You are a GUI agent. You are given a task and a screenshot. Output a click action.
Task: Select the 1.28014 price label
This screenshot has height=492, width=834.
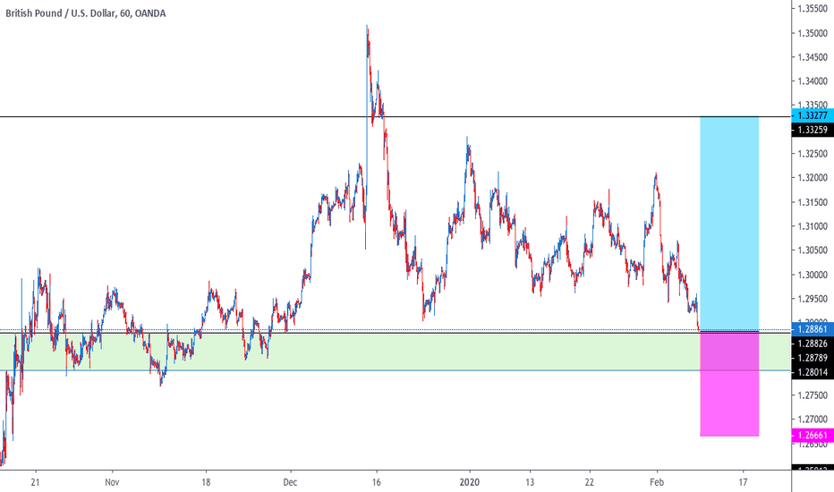(x=813, y=372)
